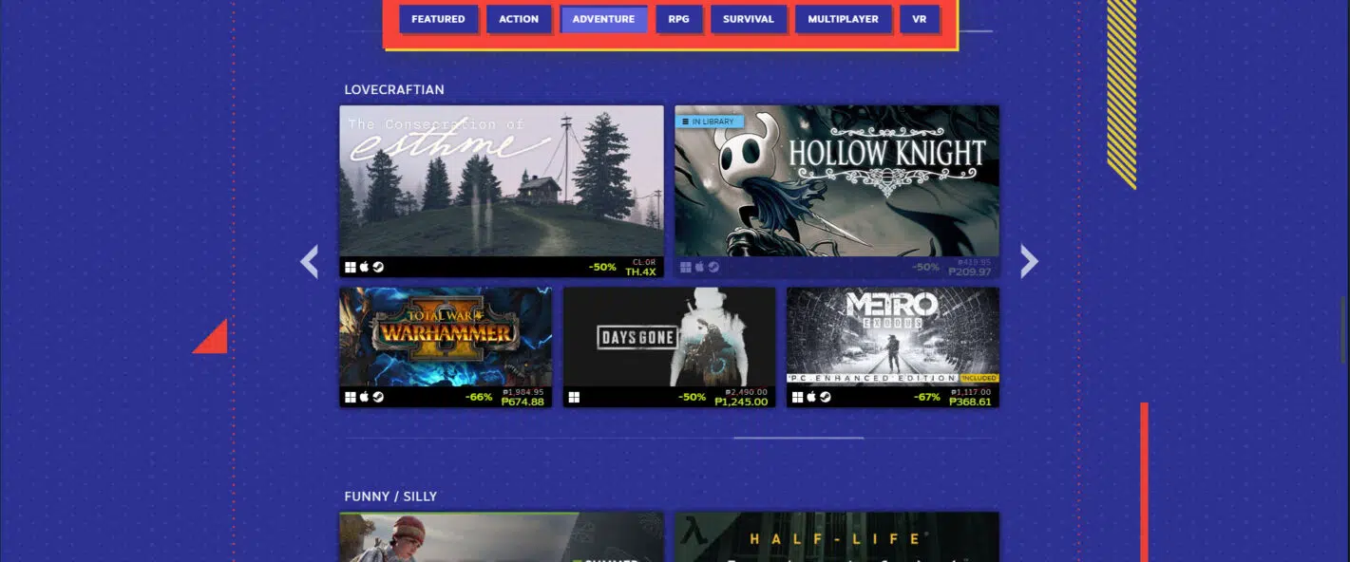This screenshot has width=1350, height=562.
Task: Click the Steam icon on Metro Exodus
Action: (x=826, y=398)
